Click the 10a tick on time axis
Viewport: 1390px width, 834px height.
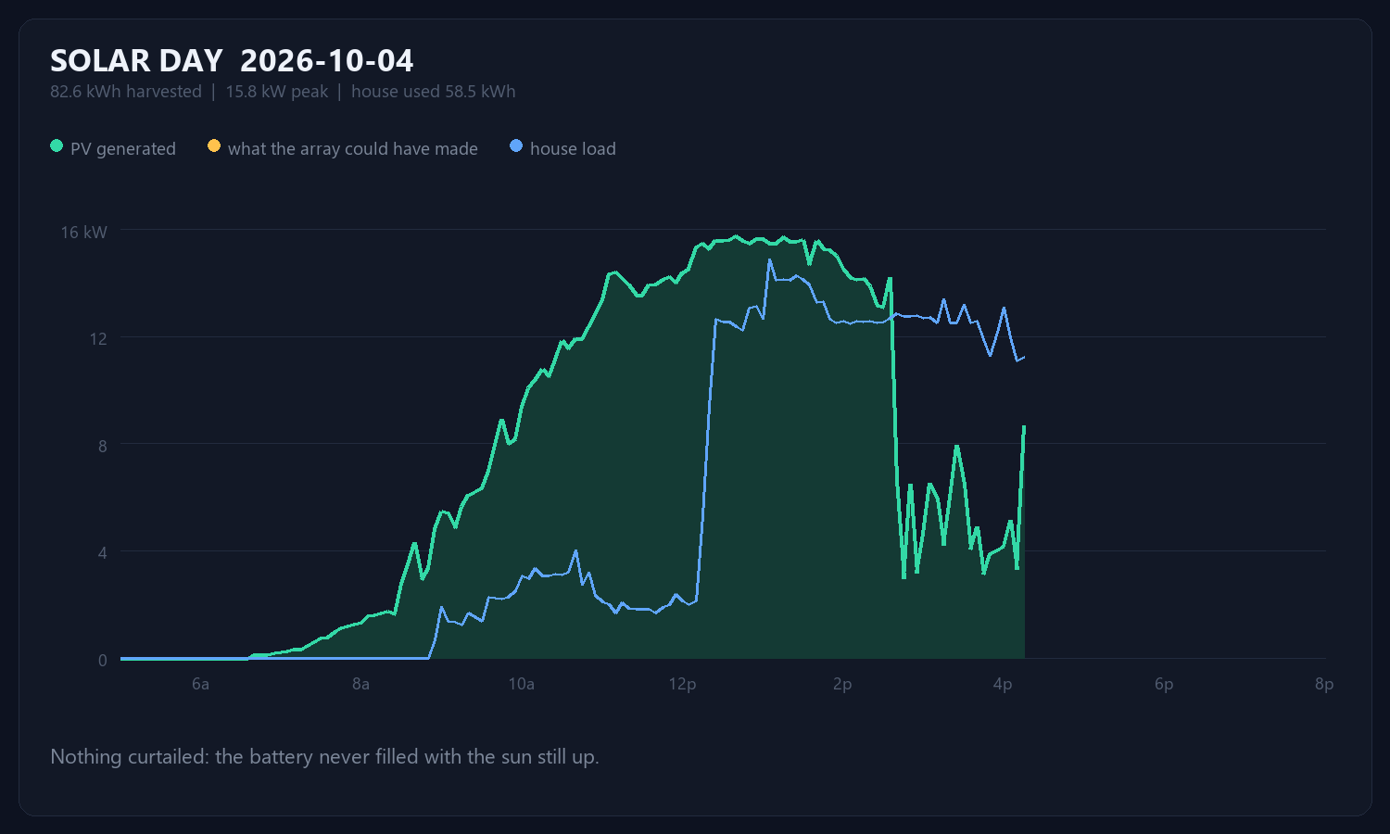click(x=522, y=685)
